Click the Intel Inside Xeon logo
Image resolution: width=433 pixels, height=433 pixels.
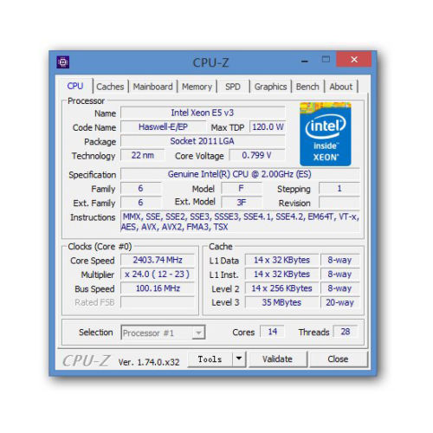click(326, 134)
